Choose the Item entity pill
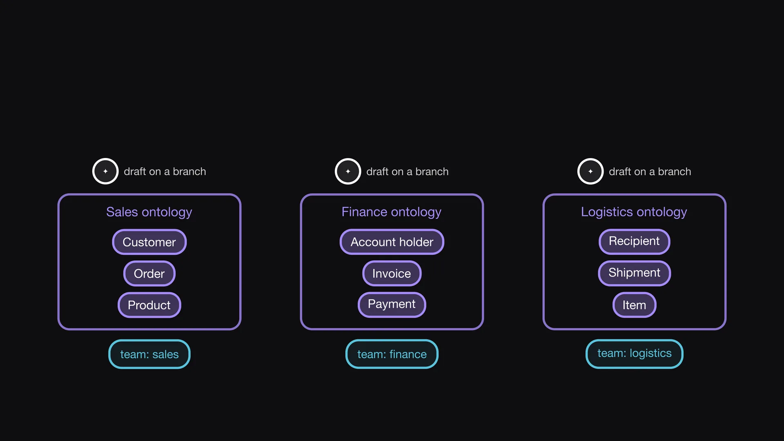 (x=635, y=305)
